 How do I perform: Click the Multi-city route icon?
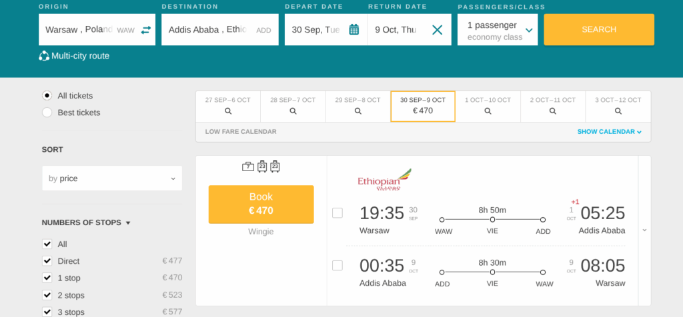pos(45,56)
